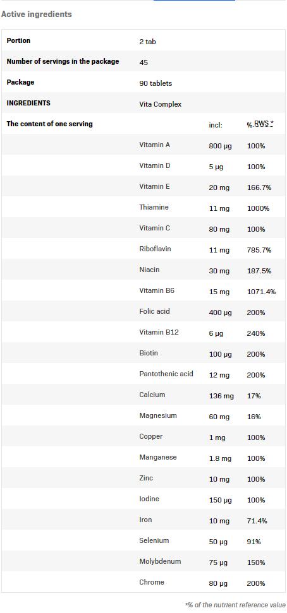Click the Active ingredients heading
Viewport: 287px width, 613px height.
pos(37,14)
